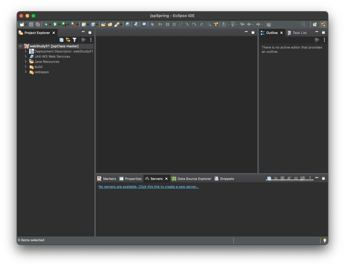Open the New wizard dropdown arrow
Screen dimensions: 345x267
(x=26, y=25)
